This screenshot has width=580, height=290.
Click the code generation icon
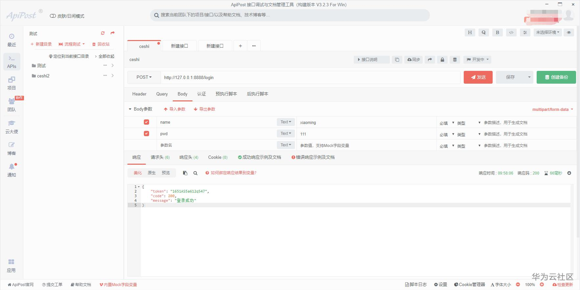[x=511, y=32]
